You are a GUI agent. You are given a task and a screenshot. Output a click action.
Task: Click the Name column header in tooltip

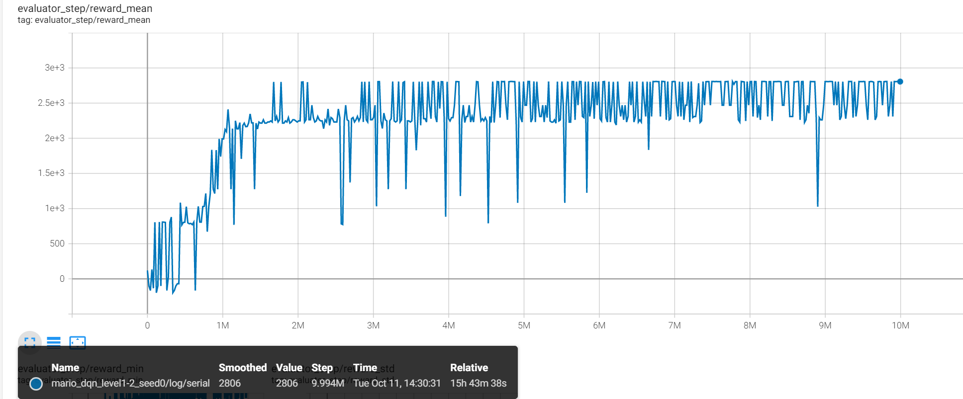[65, 368]
